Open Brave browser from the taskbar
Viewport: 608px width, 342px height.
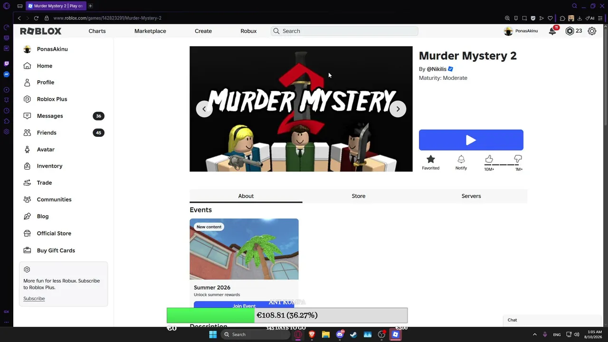(312, 334)
